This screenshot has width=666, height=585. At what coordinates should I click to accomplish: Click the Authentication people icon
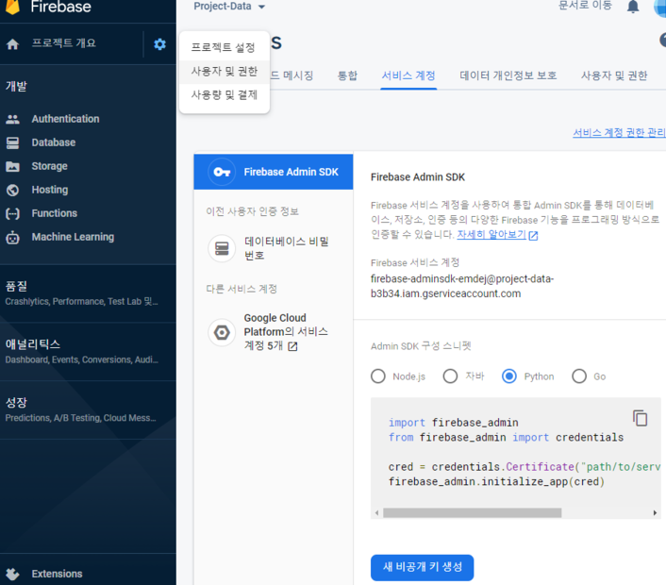pos(13,120)
